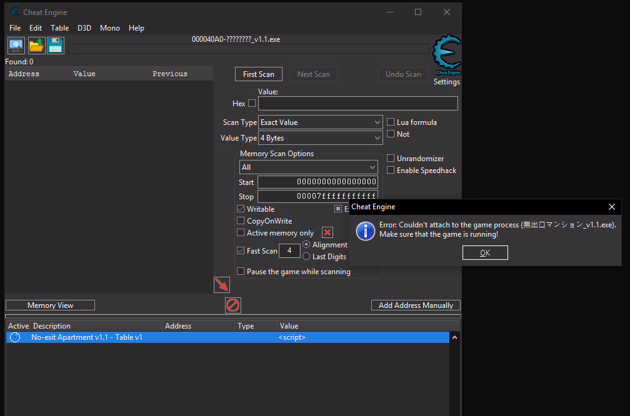Select the Last Digits radio button
Viewport: 630px width, 416px height.
306,257
